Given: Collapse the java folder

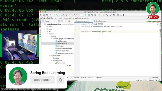Looking at the screenshot, I should coord(49,36).
